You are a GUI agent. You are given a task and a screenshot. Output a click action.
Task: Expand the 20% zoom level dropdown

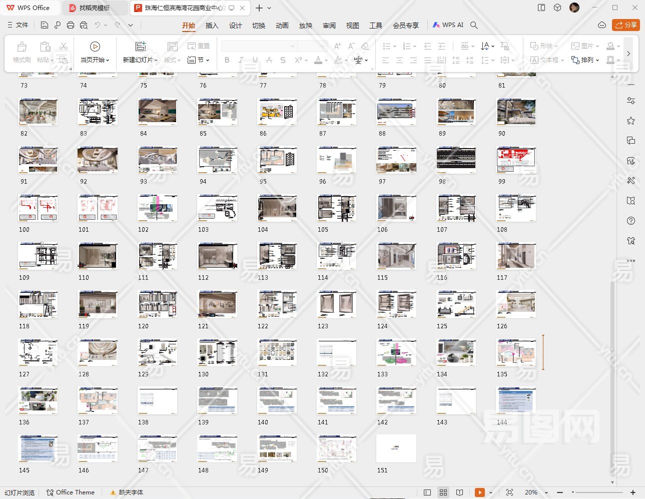pos(546,493)
